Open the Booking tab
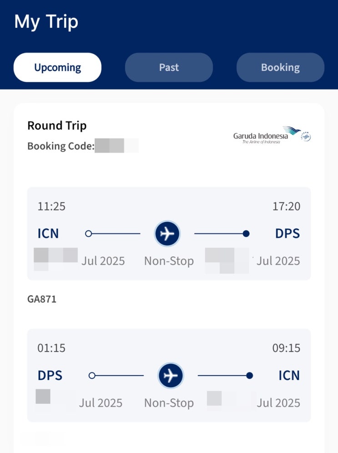338x453 pixels. (x=280, y=67)
